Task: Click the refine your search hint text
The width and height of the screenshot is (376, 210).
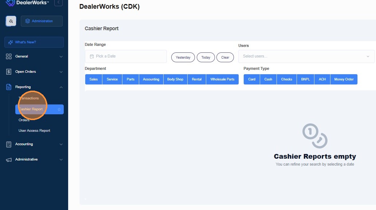Action: click(x=315, y=164)
